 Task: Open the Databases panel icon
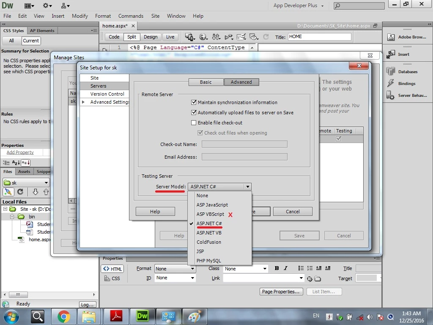(x=391, y=72)
